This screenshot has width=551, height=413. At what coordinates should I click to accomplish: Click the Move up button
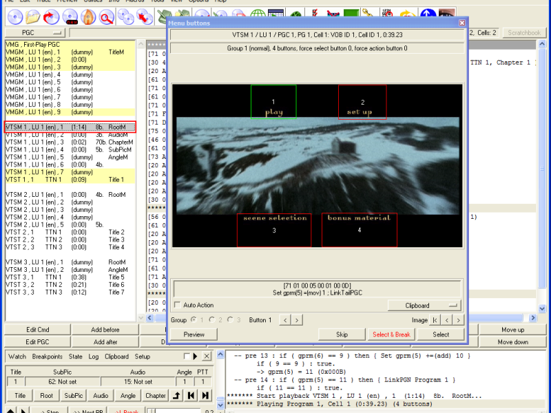pos(512,330)
